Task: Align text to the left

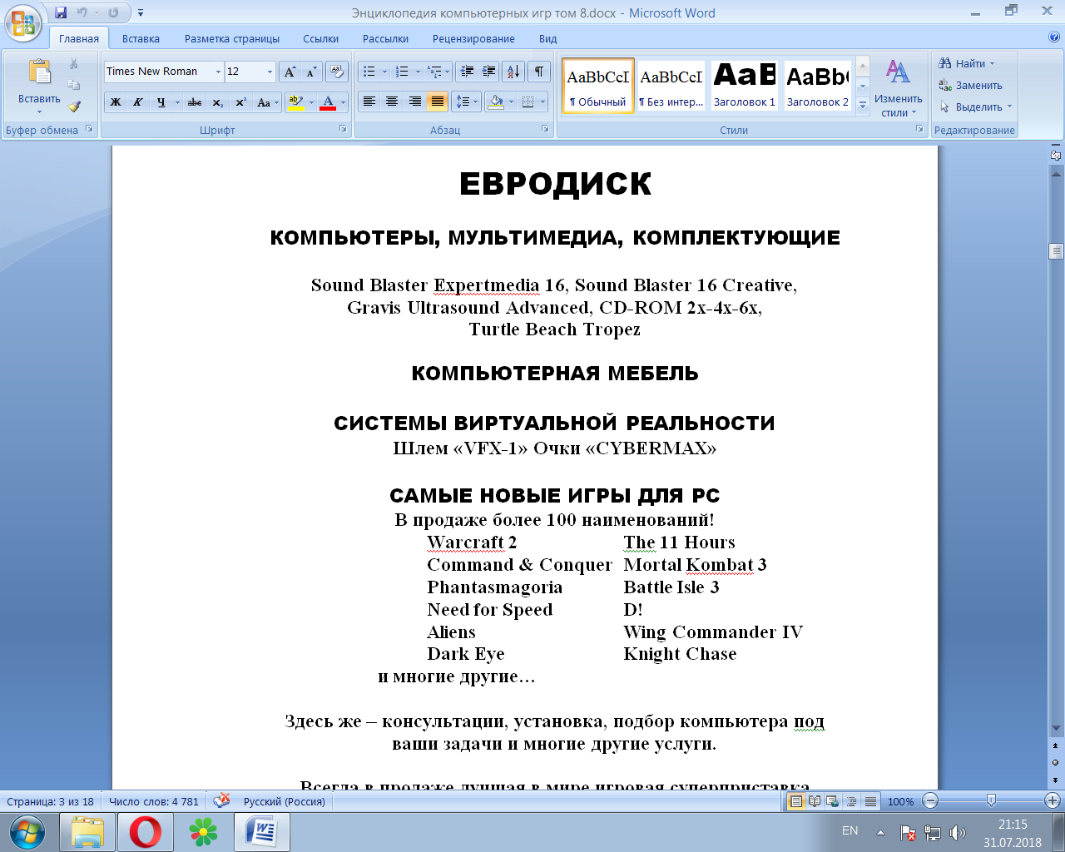Action: (369, 102)
